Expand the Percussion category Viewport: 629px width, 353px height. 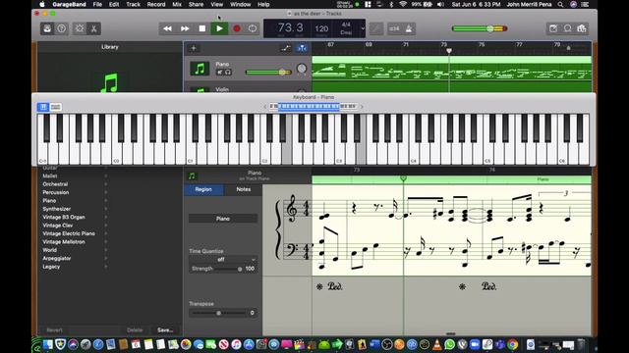[x=106, y=192]
